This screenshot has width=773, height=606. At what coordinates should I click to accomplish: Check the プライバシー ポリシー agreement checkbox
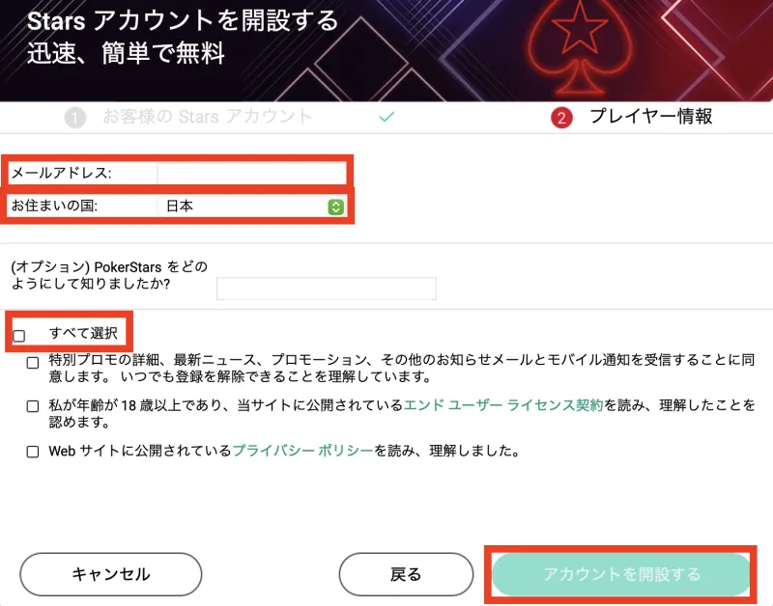tap(33, 451)
